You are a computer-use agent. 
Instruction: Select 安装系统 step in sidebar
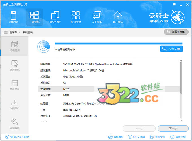[15, 124]
